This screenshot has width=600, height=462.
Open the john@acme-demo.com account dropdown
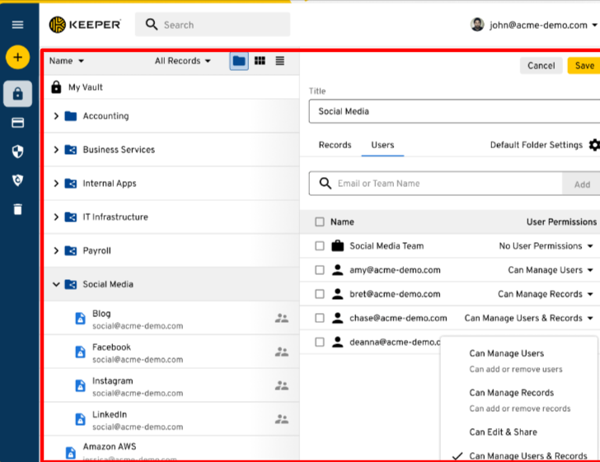click(595, 26)
